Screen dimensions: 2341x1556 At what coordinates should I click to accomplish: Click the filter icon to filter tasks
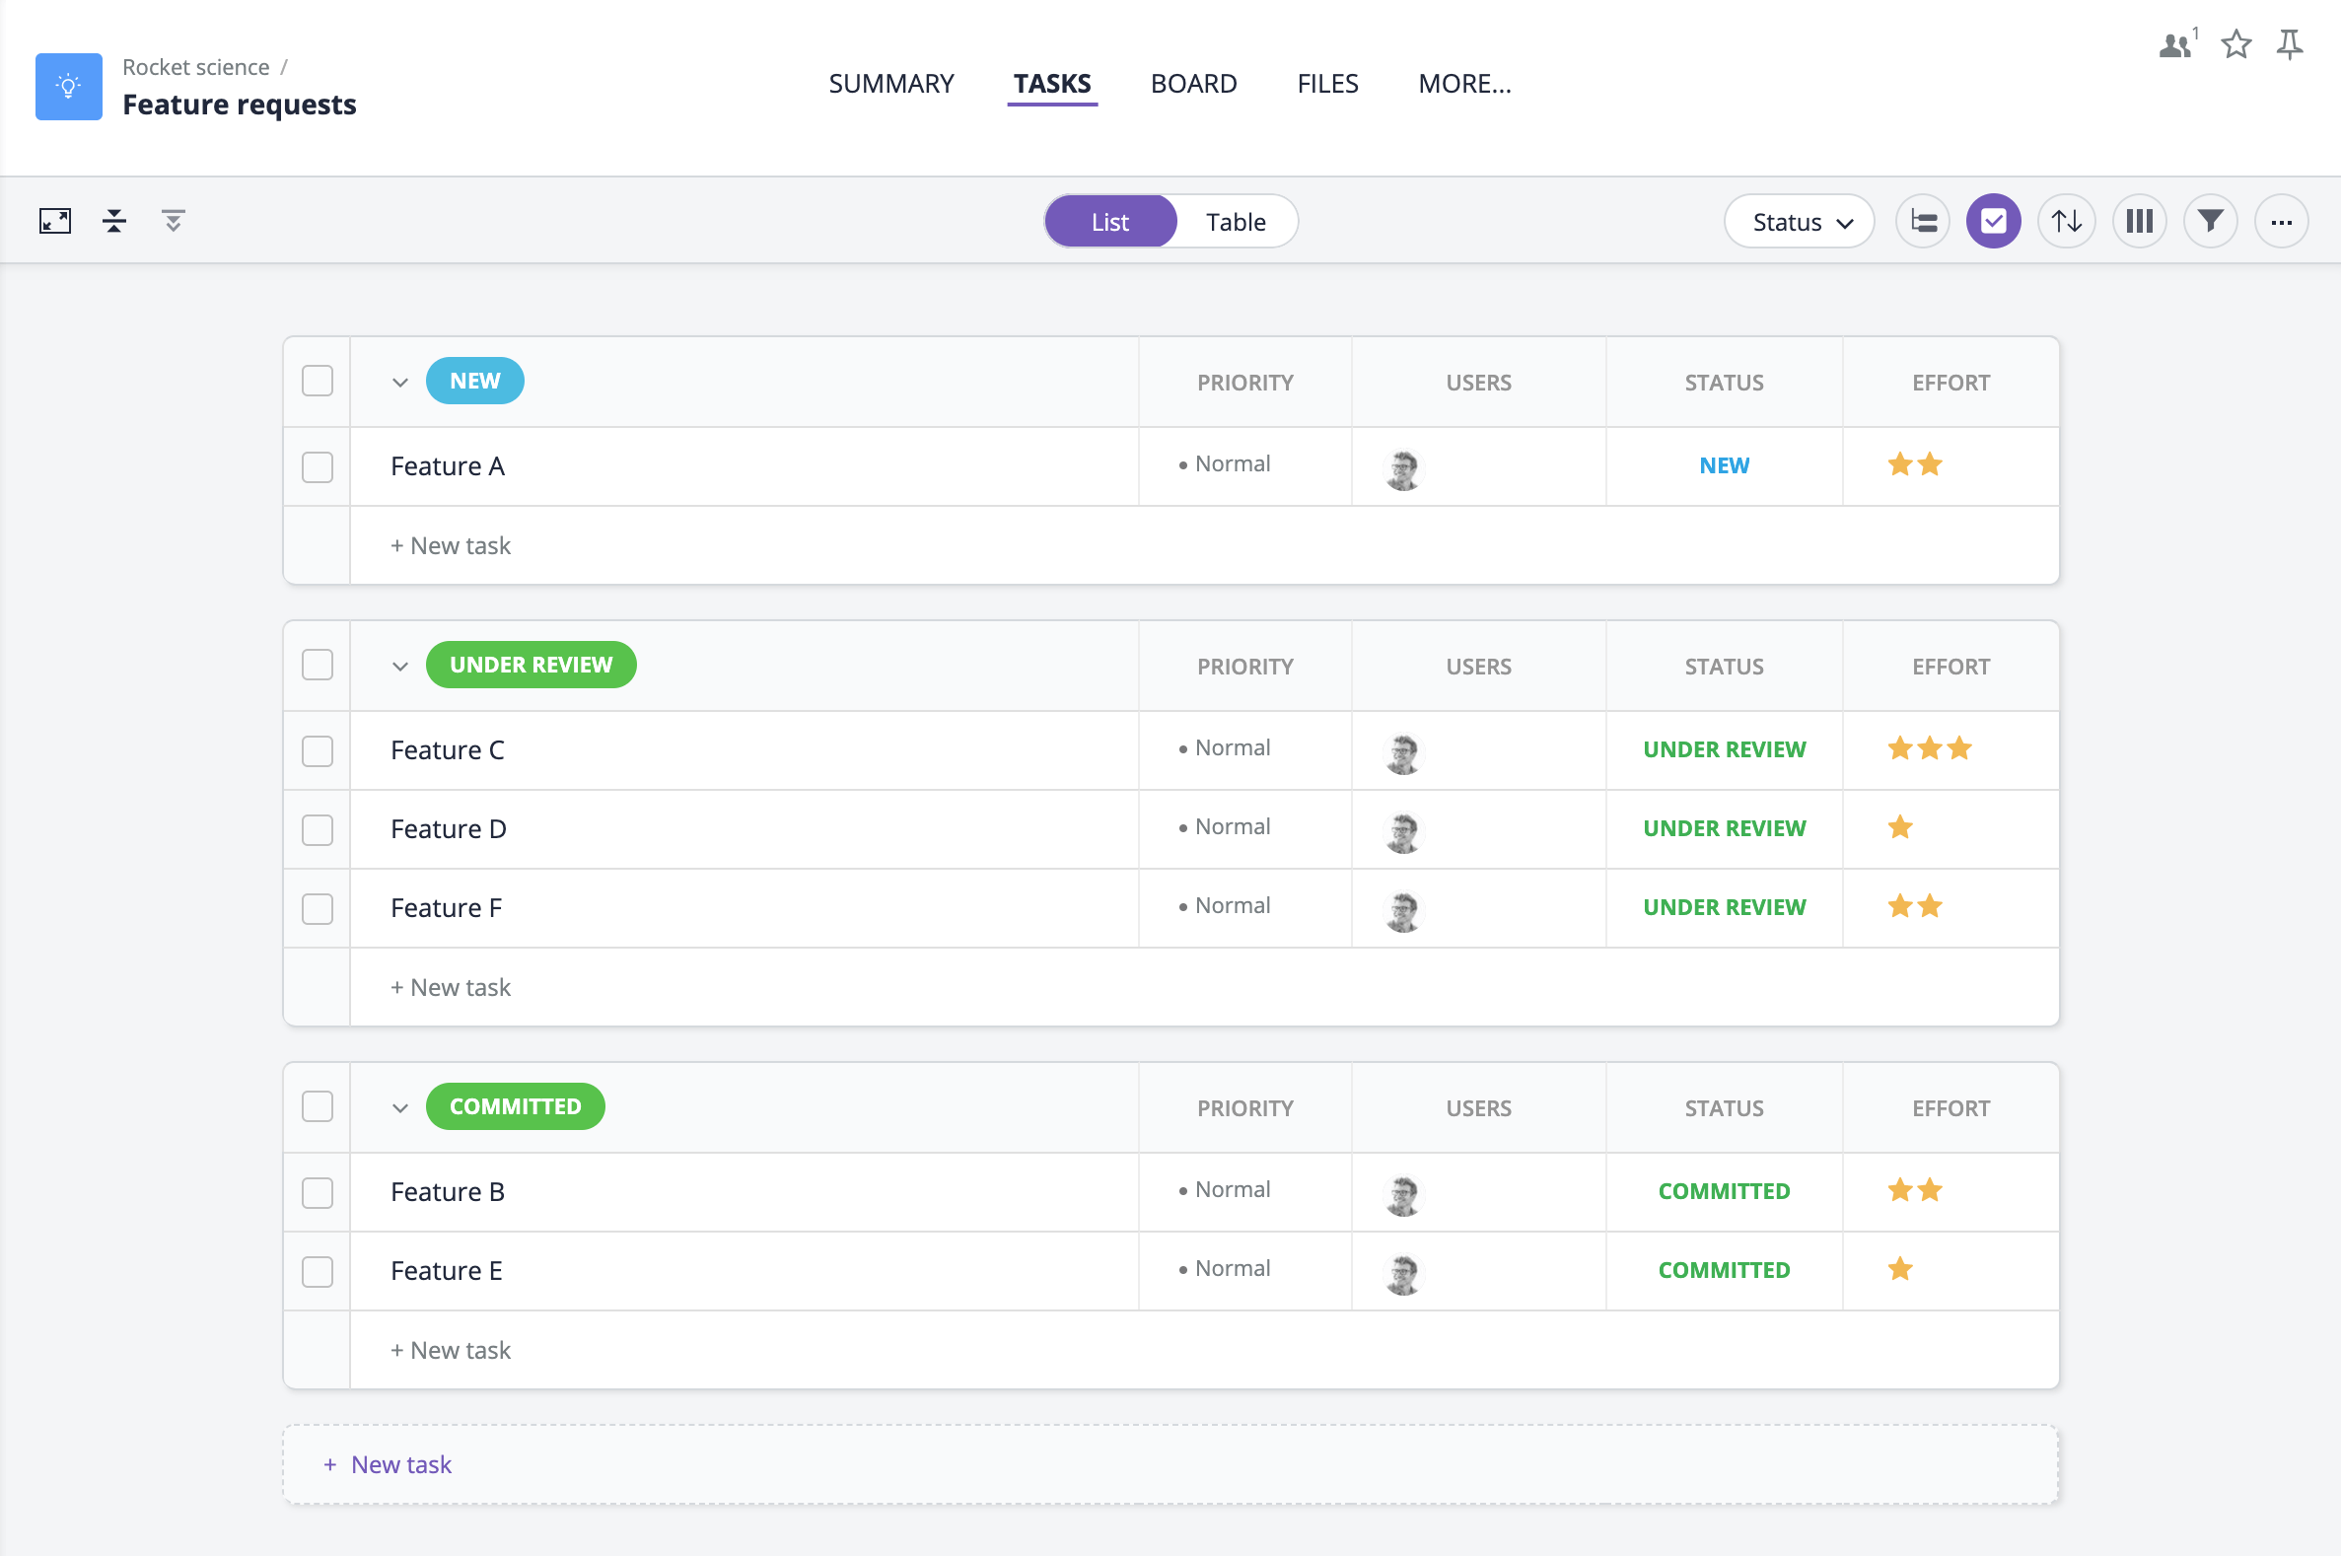click(2209, 221)
